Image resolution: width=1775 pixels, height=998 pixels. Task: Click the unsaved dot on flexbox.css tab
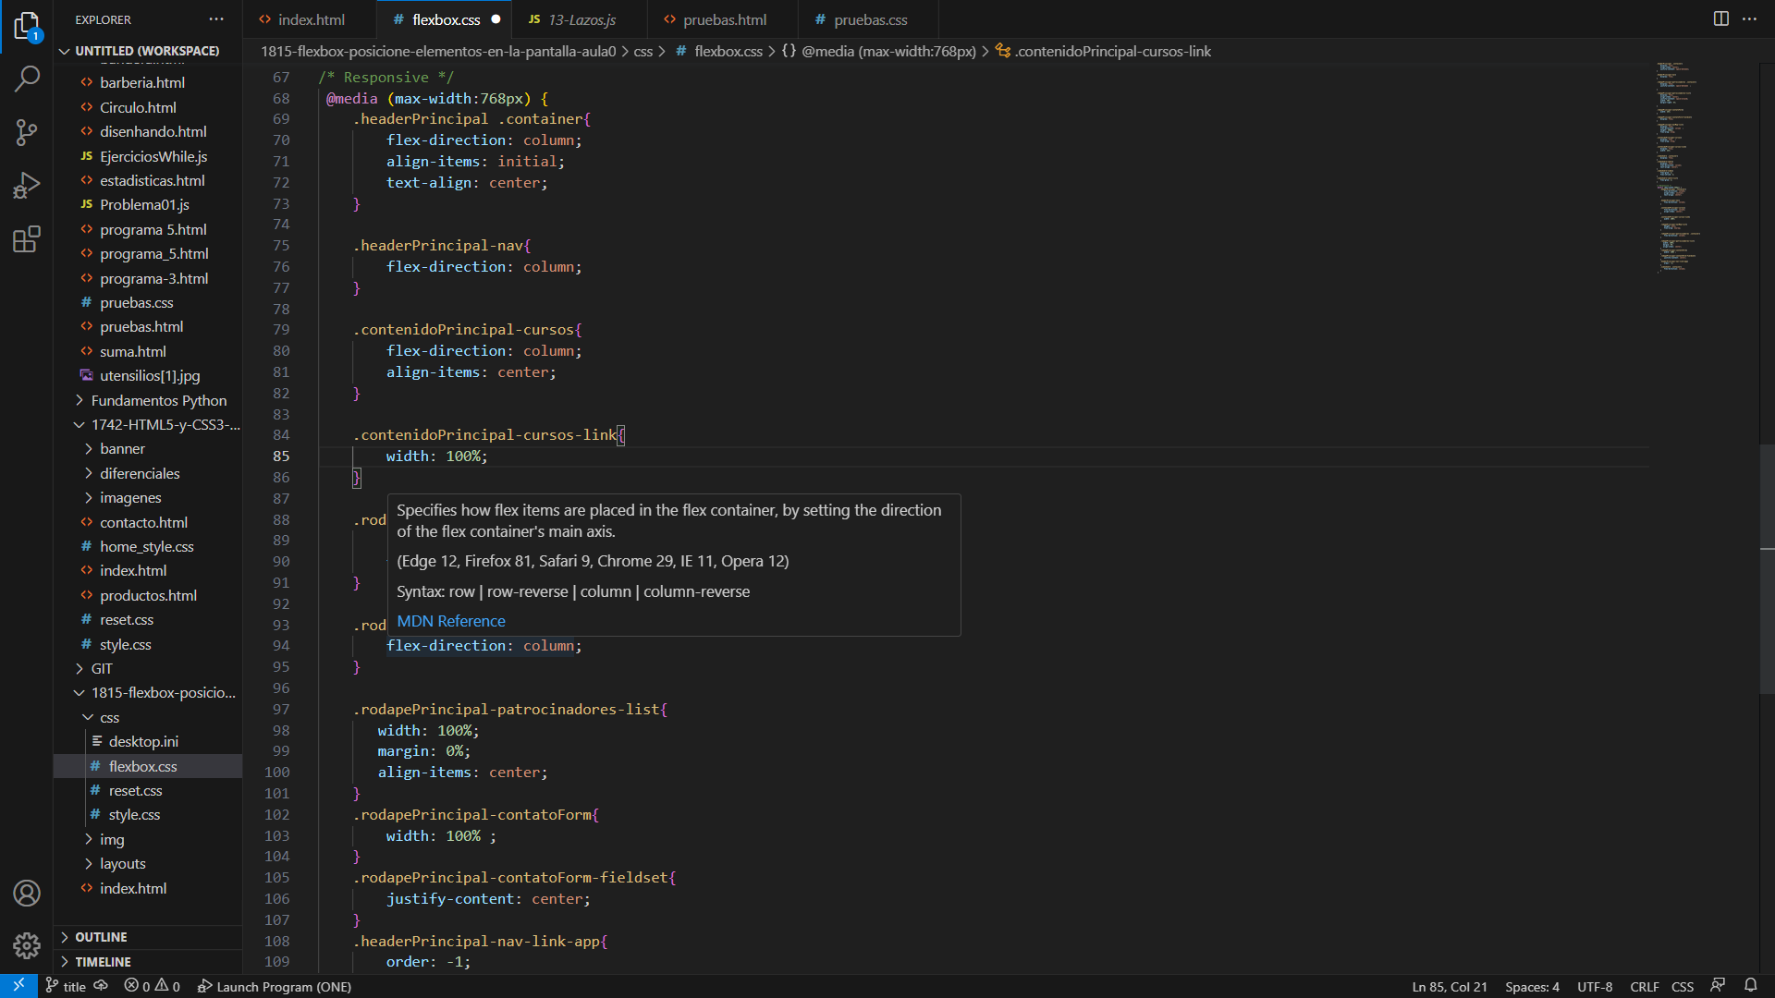coord(496,19)
